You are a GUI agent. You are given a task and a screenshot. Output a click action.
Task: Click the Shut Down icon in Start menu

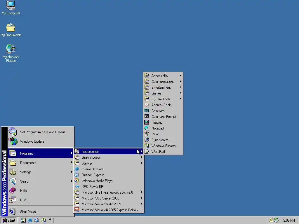click(x=13, y=211)
